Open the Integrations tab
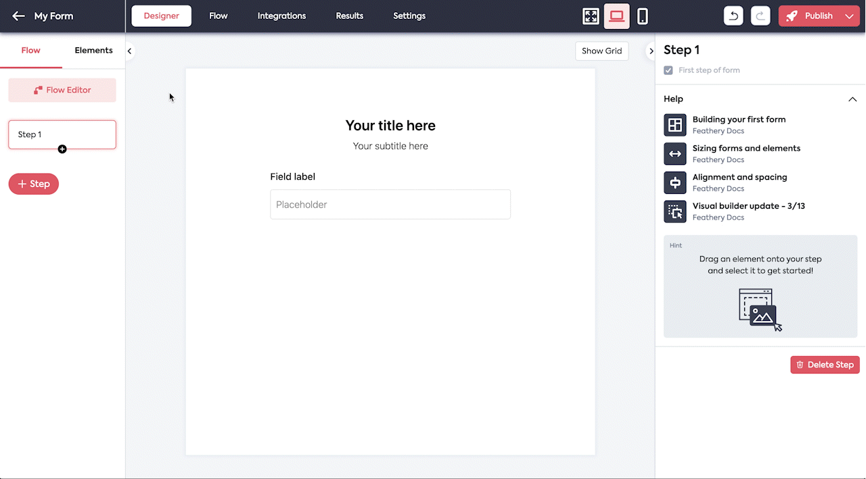 [281, 16]
